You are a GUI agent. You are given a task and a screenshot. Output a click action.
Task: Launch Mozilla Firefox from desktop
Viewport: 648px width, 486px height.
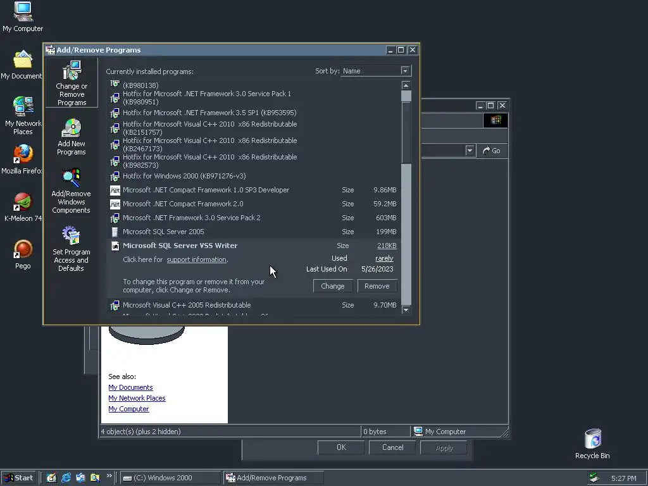pos(23,159)
